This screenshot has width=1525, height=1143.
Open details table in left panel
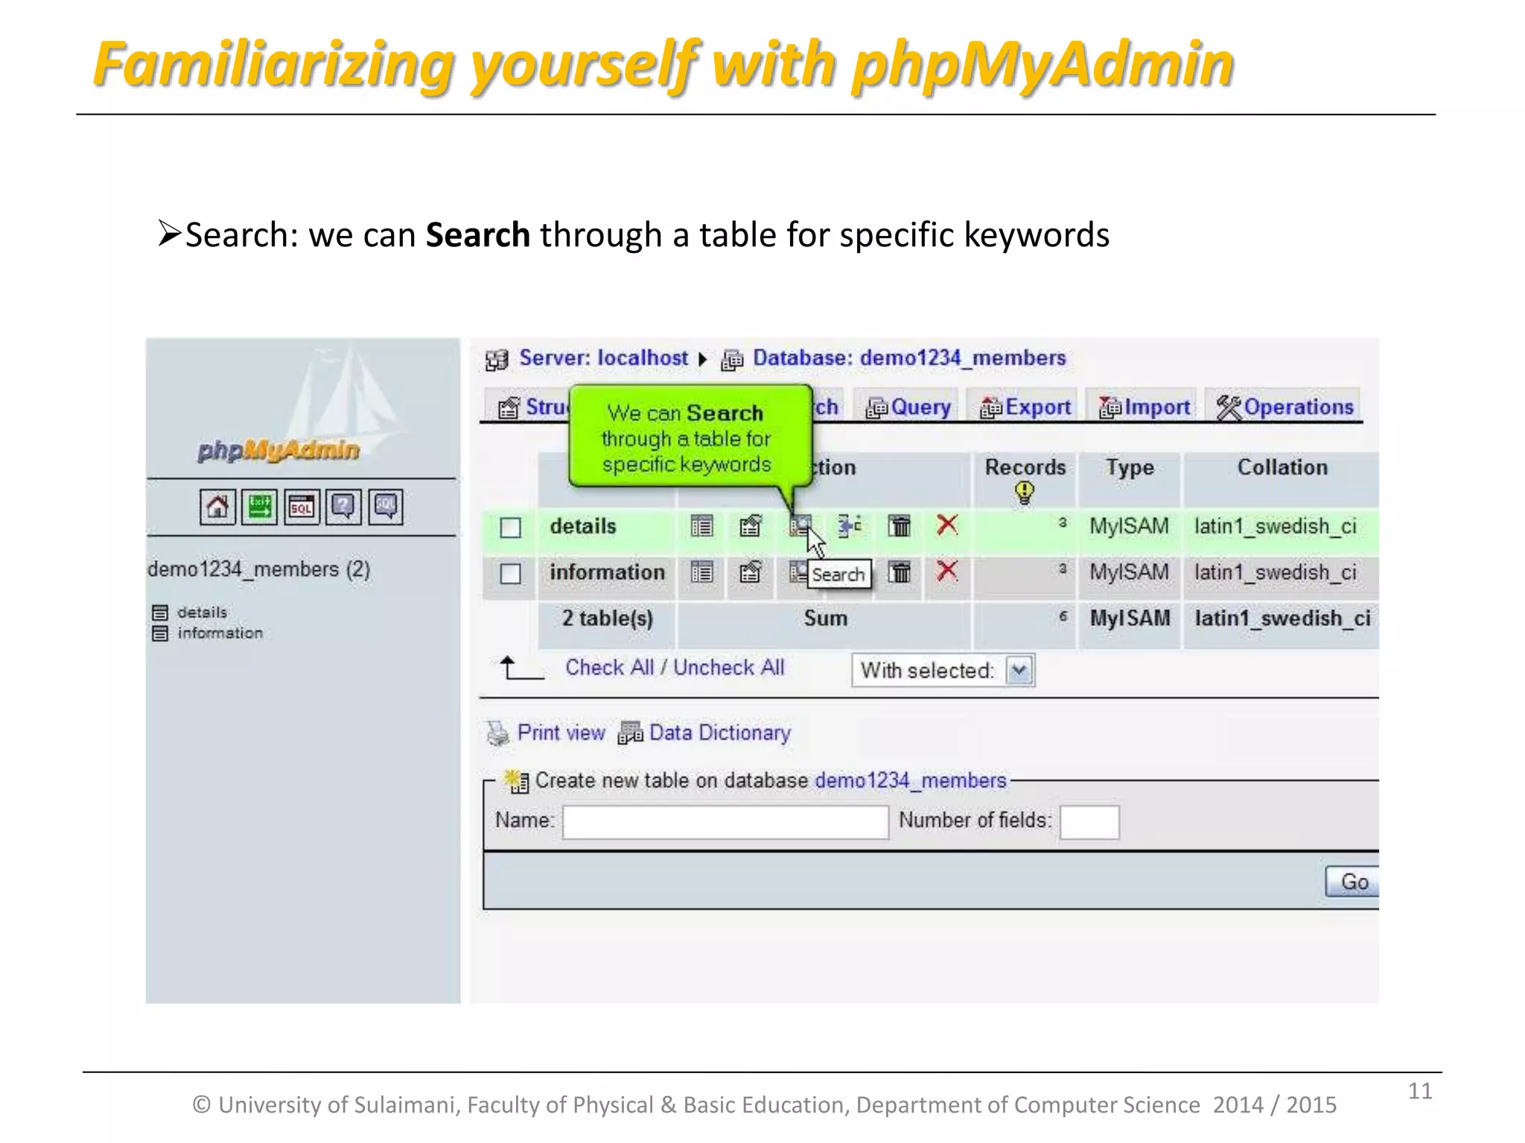pos(202,612)
